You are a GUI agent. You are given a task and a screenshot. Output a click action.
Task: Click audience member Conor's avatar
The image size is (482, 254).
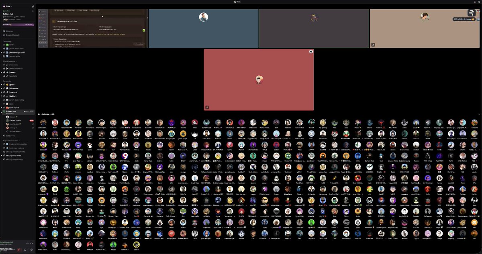[x=160, y=178]
